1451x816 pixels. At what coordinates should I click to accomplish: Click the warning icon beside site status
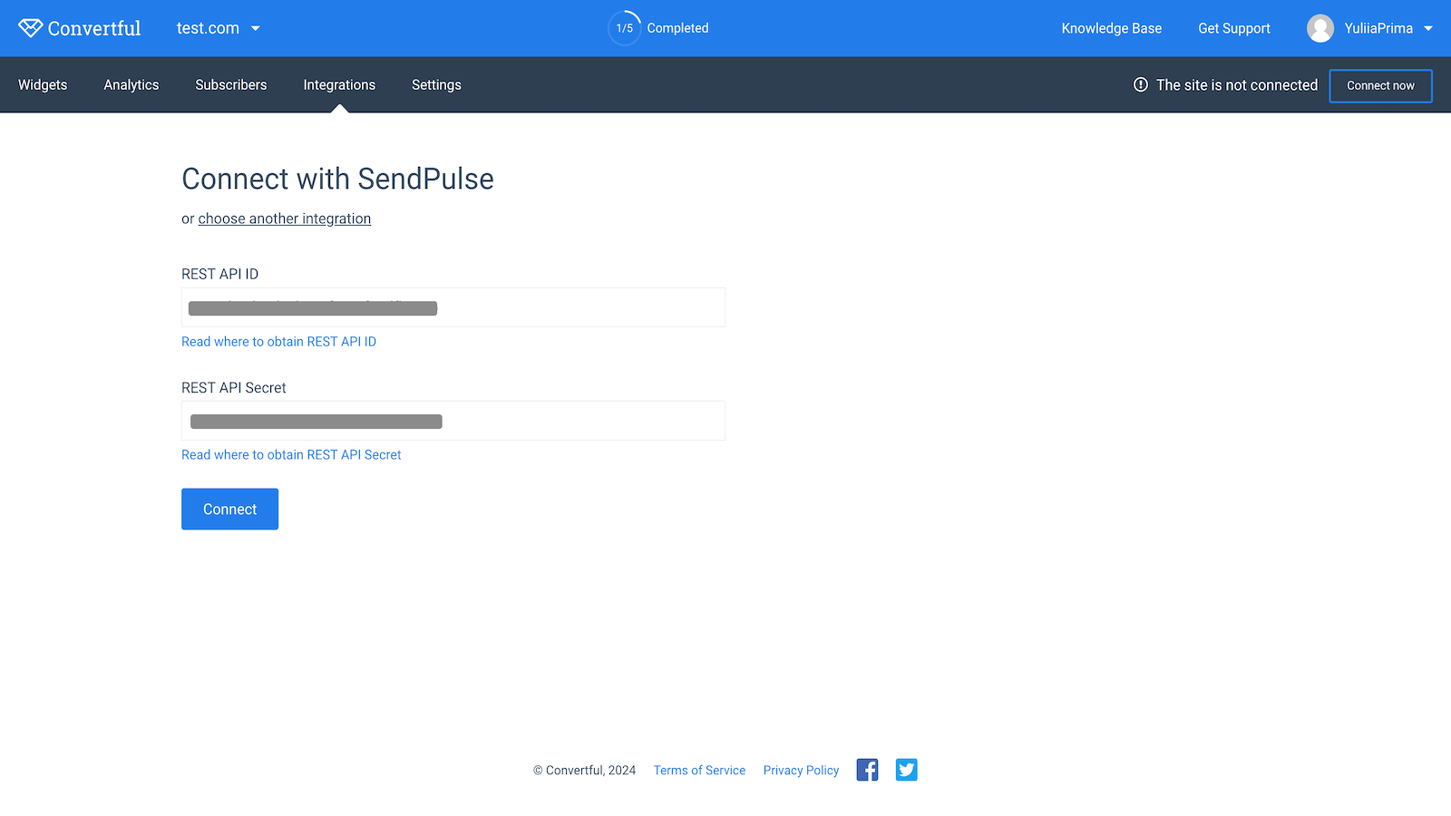pos(1140,84)
